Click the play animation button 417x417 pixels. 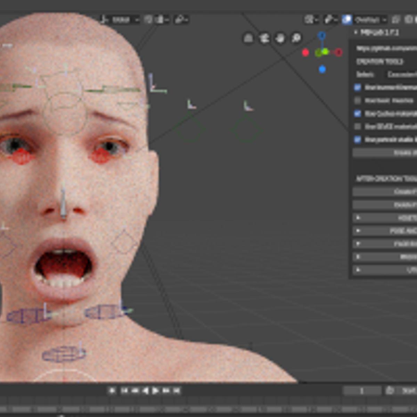coord(155,391)
